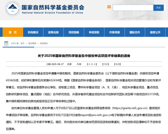Image resolution: width=168 pixels, height=134 pixels.
Task: Switch to English via orange EN icon
Action: click(x=109, y=7)
